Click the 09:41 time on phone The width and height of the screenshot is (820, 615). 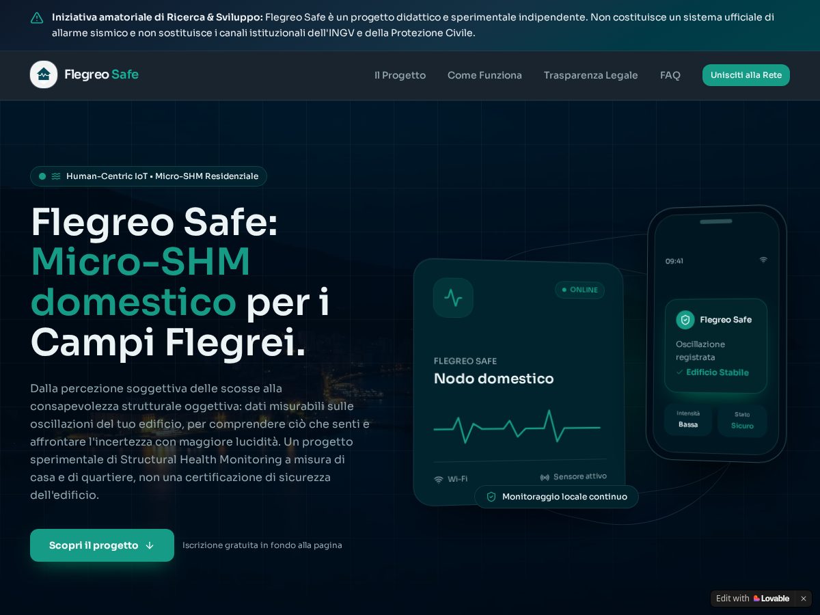coord(674,261)
